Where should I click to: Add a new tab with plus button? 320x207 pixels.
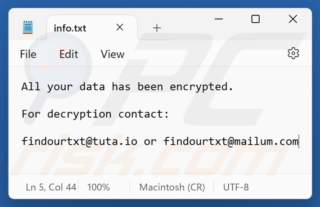pyautogui.click(x=157, y=28)
